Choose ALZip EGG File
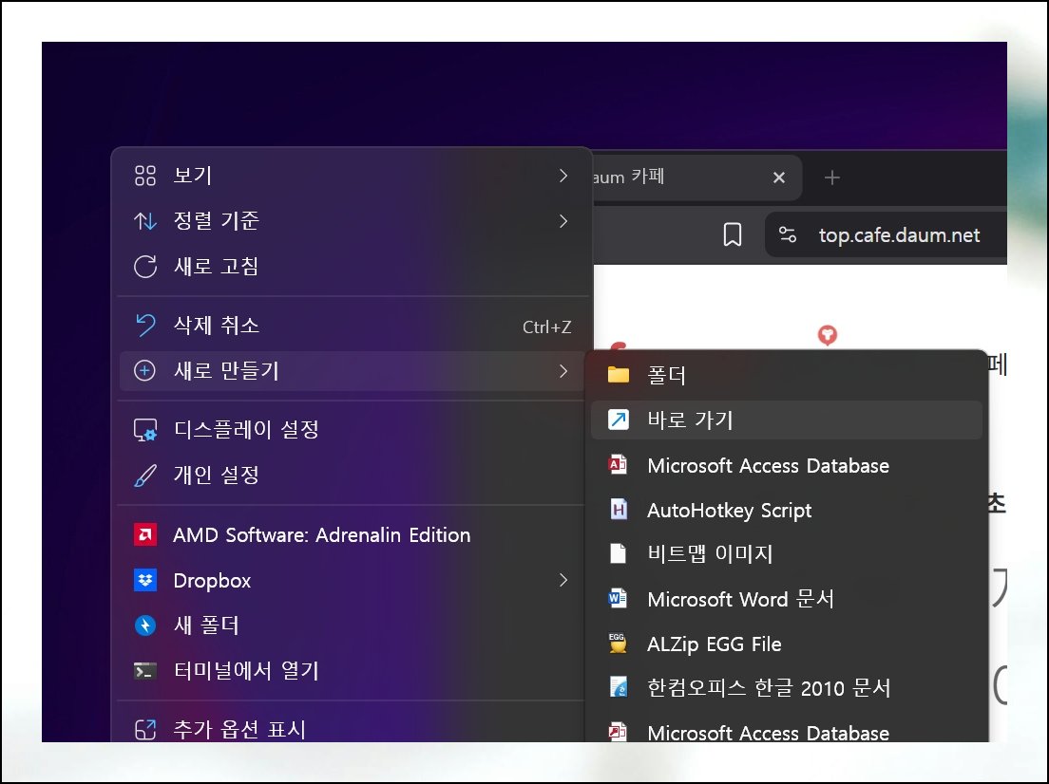Image resolution: width=1049 pixels, height=784 pixels. [x=787, y=643]
